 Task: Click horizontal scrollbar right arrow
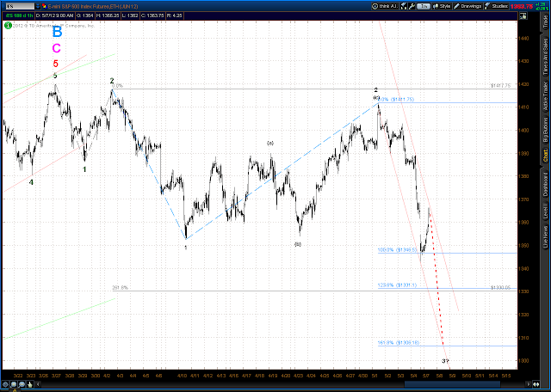click(x=528, y=384)
